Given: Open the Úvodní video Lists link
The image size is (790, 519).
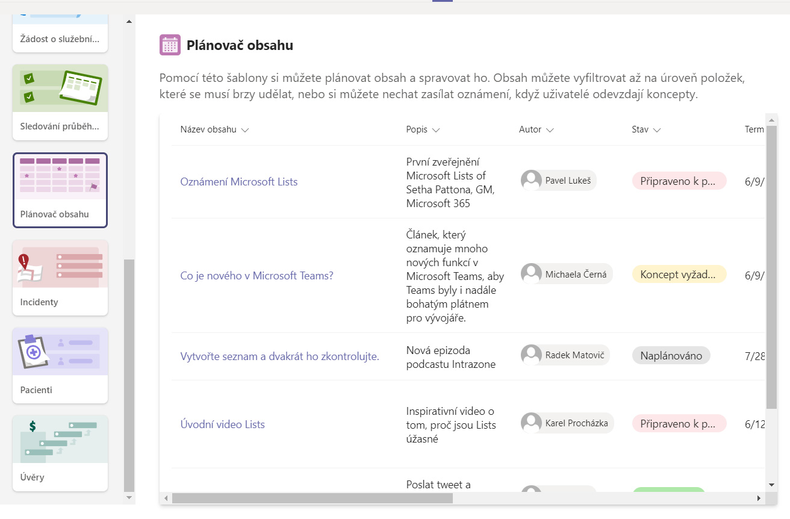Looking at the screenshot, I should pos(222,424).
